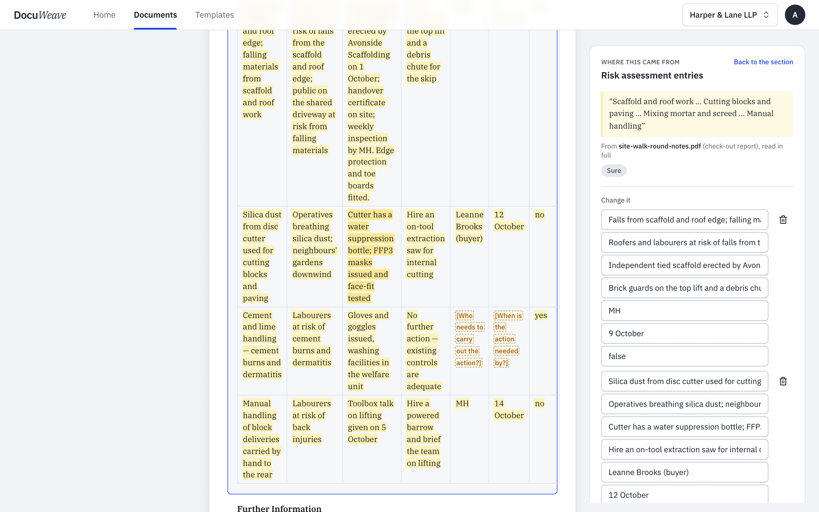Edit the Operatives breathing silica dust field
The image size is (819, 512).
(x=685, y=404)
